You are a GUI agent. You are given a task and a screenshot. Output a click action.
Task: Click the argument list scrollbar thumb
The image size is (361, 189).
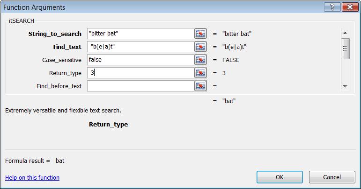[345, 49]
